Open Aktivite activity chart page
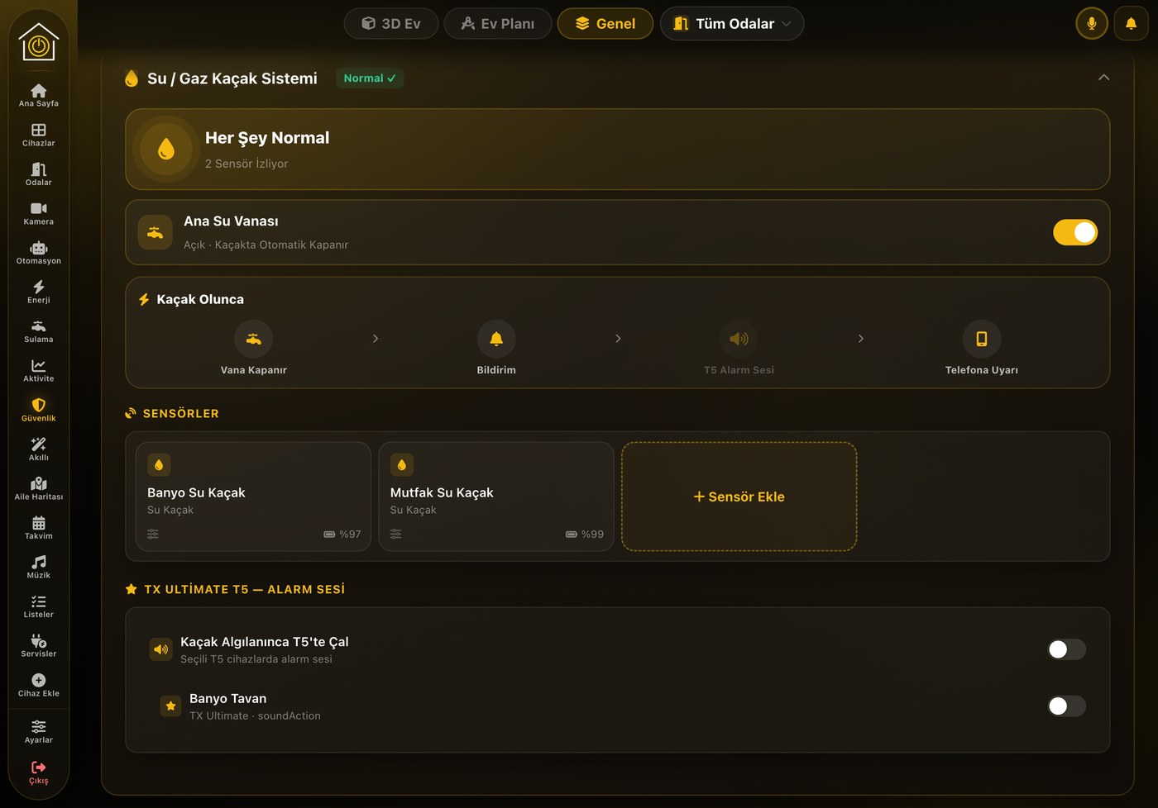The width and height of the screenshot is (1158, 808). click(x=38, y=370)
